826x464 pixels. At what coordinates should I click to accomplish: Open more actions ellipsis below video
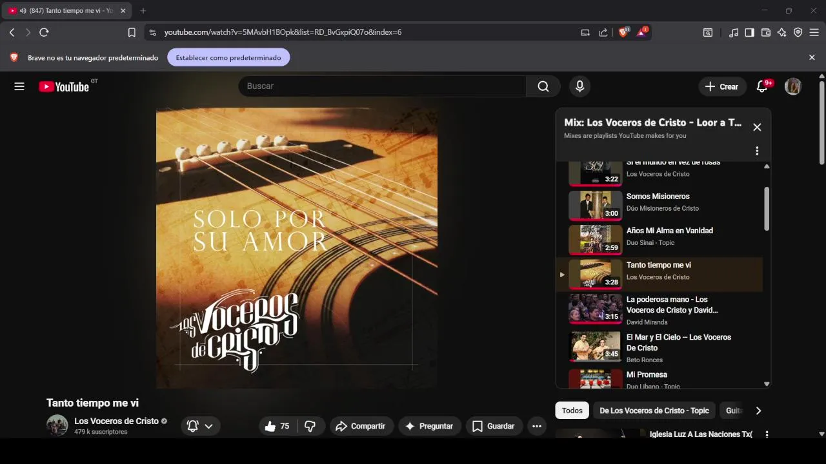536,426
